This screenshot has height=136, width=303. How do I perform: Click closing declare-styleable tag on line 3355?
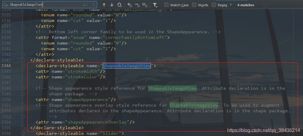click(x=57, y=128)
